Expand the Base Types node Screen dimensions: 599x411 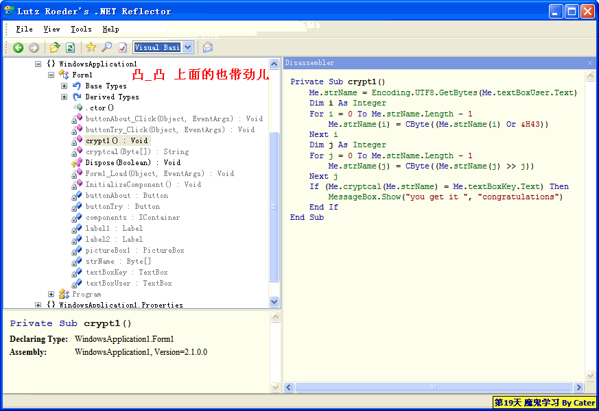click(x=64, y=86)
